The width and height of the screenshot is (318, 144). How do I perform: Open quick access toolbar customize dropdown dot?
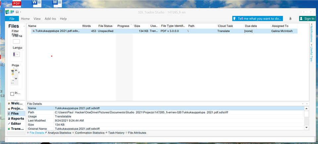tap(21, 12)
